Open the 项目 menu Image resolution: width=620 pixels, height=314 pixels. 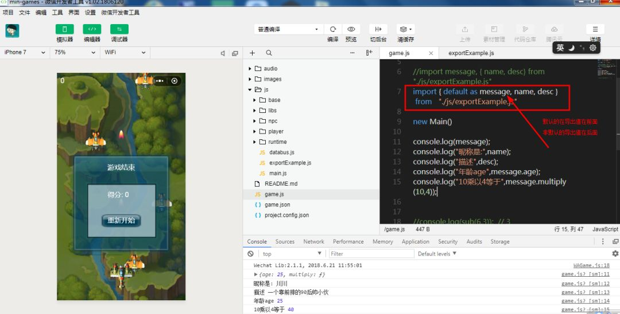tap(8, 13)
